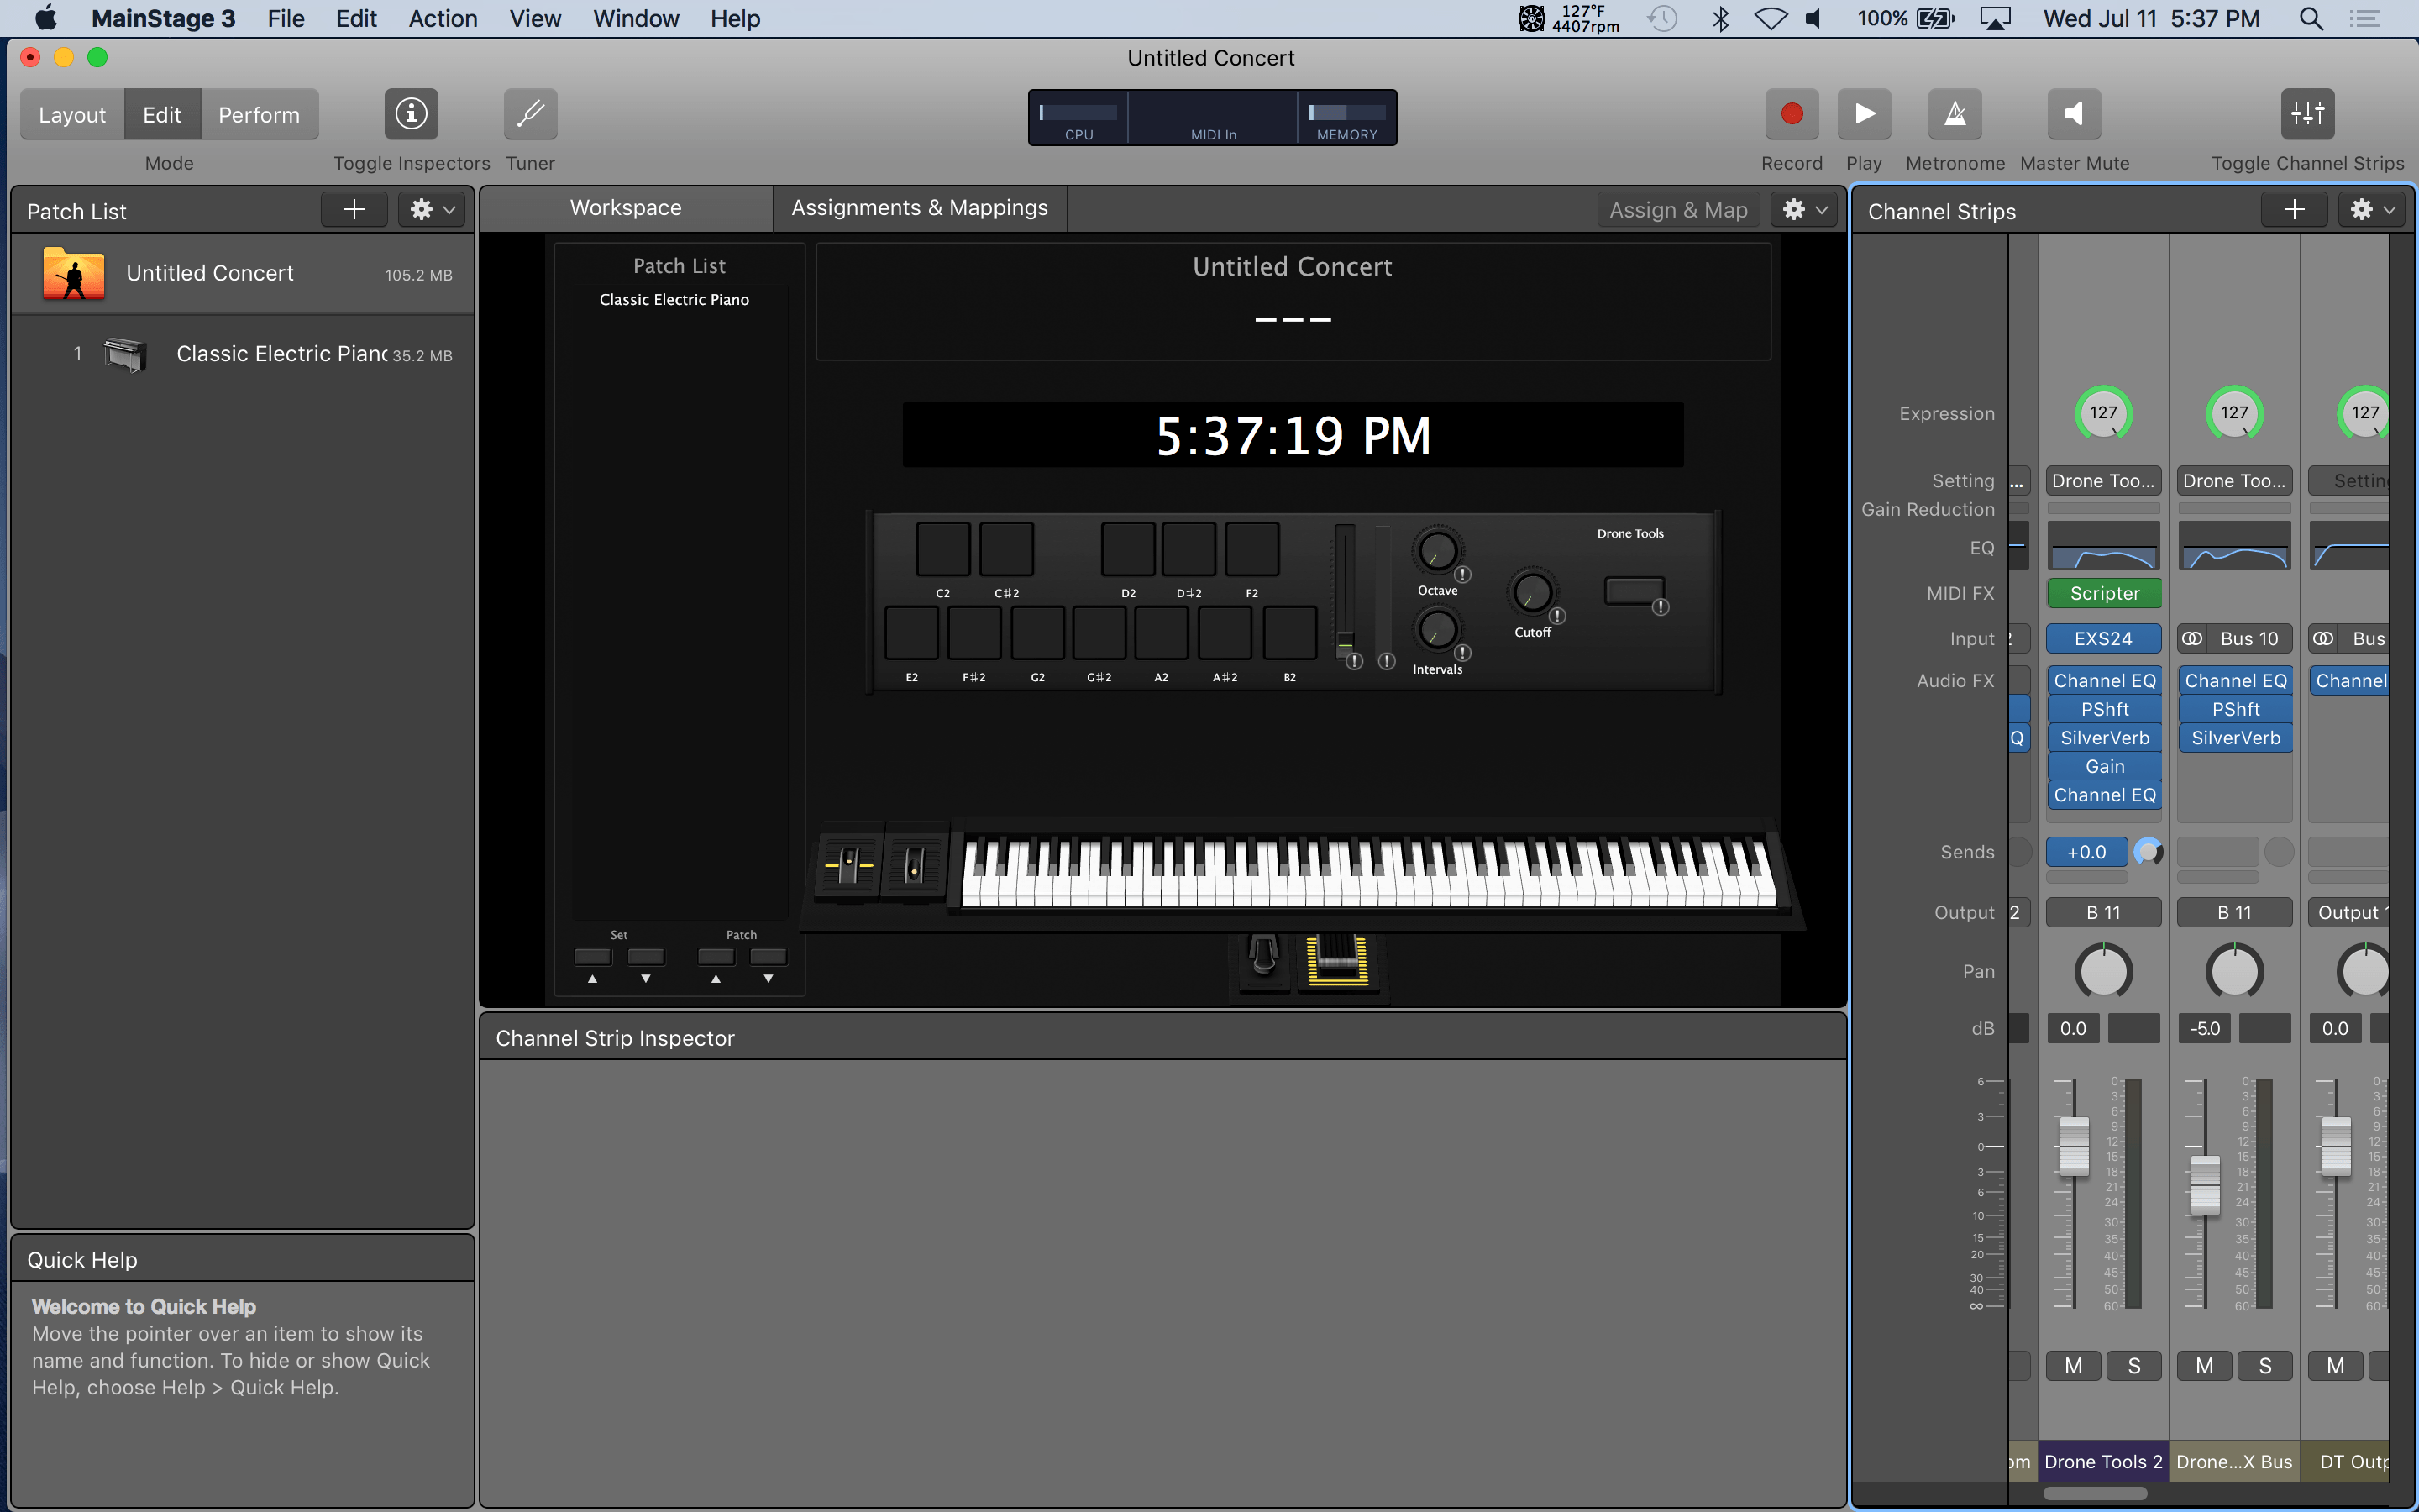The height and width of the screenshot is (1512, 2419).
Task: Open the File menu
Action: coord(286,18)
